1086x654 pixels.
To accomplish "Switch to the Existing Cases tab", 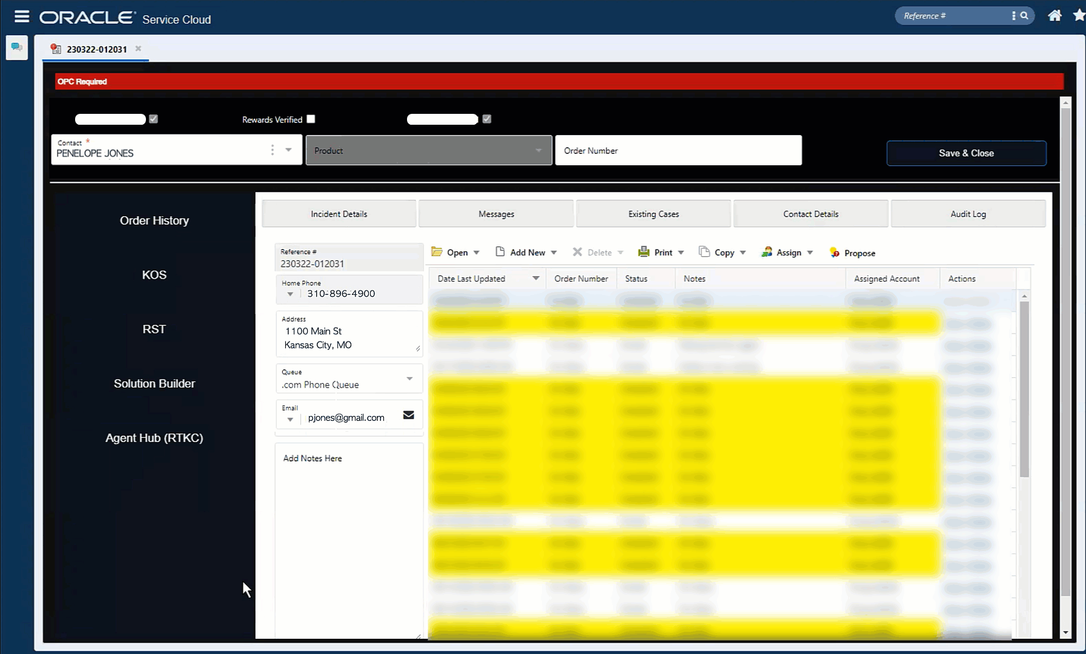I will [654, 214].
